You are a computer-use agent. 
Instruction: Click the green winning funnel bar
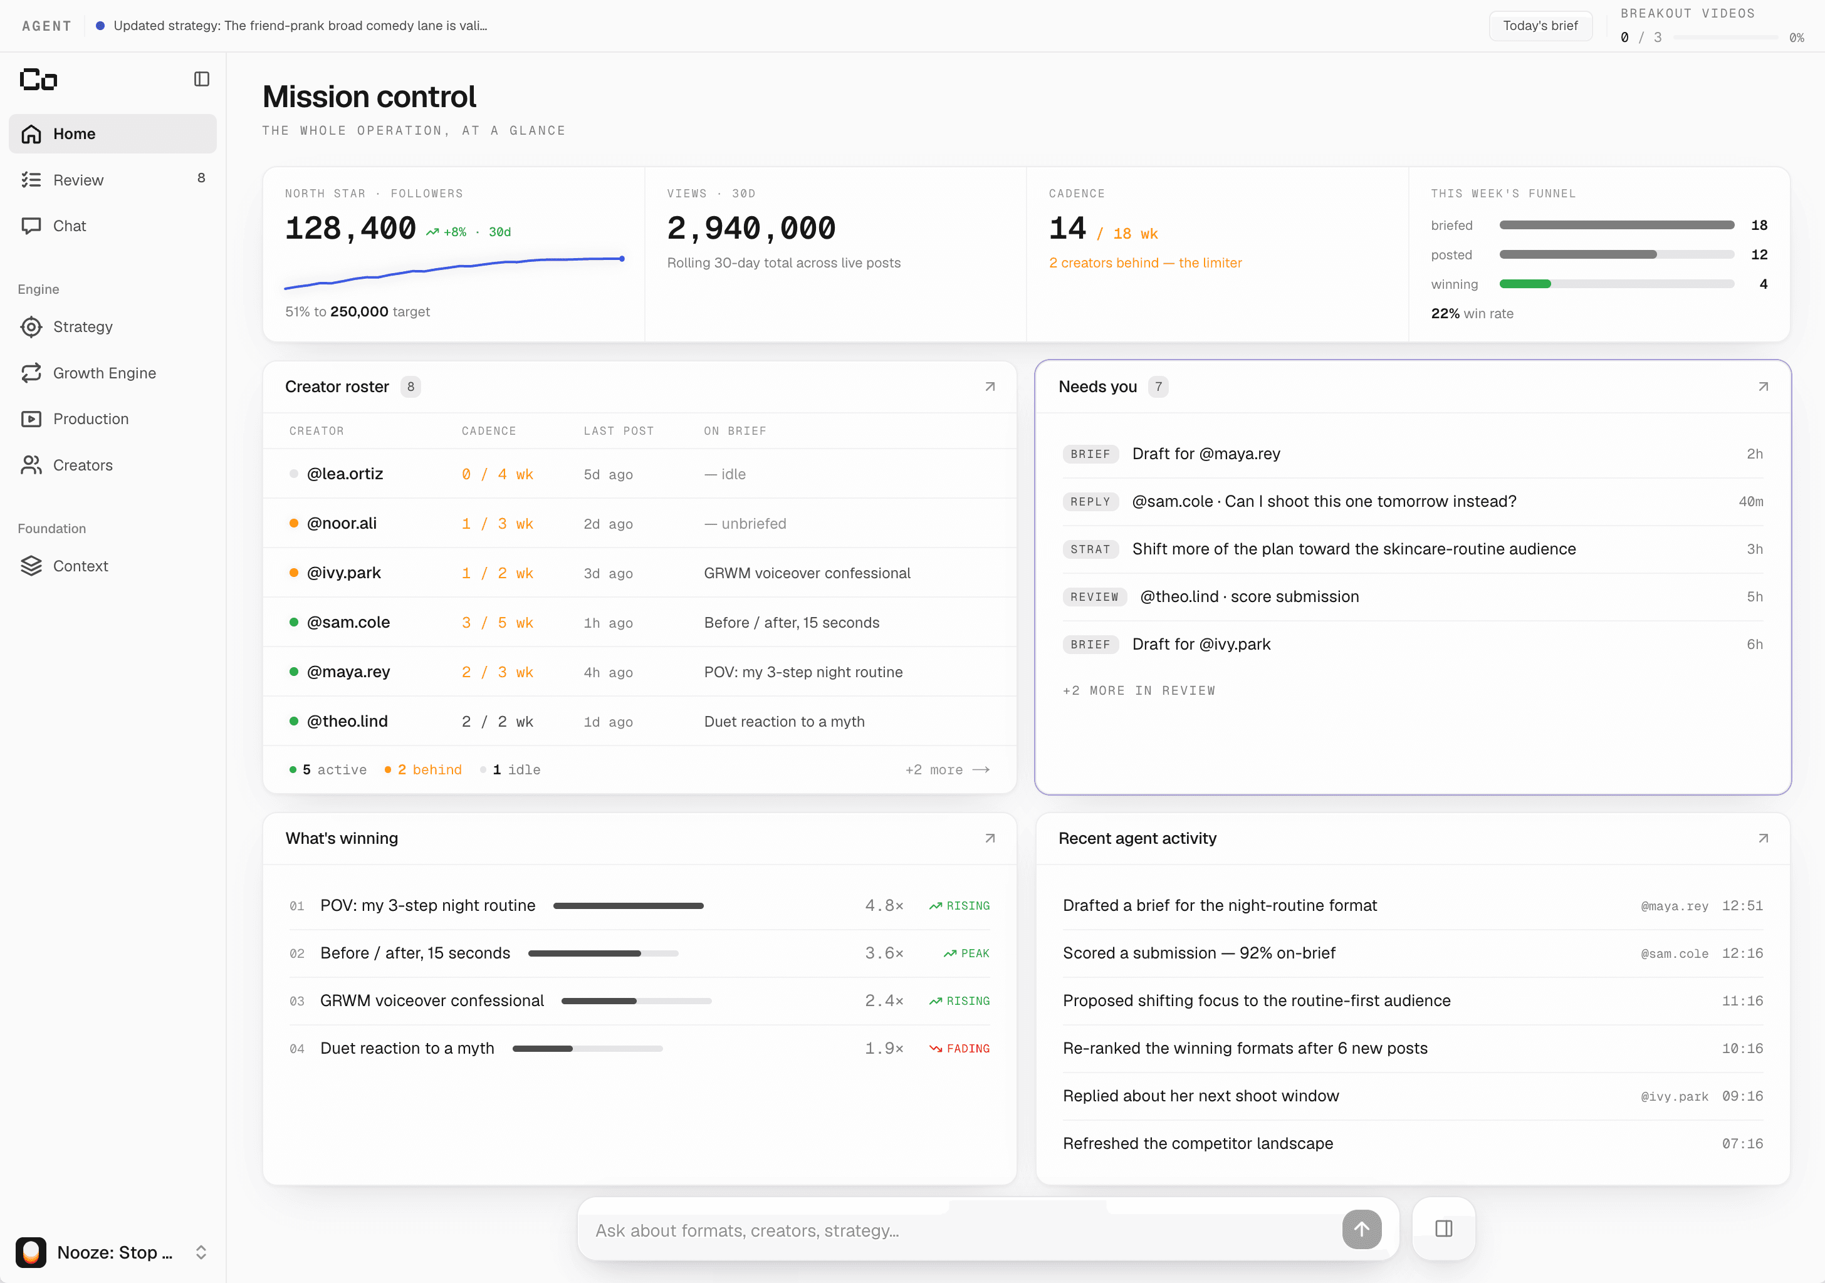click(x=1525, y=284)
